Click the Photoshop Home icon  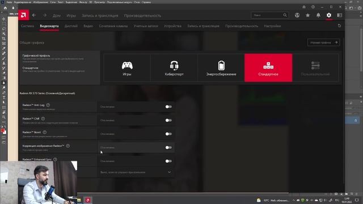[5, 8]
